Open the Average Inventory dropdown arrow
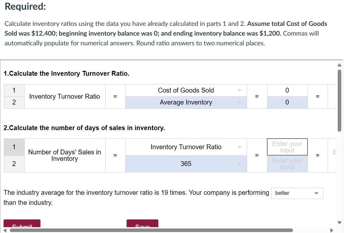362x233 pixels. (x=240, y=102)
